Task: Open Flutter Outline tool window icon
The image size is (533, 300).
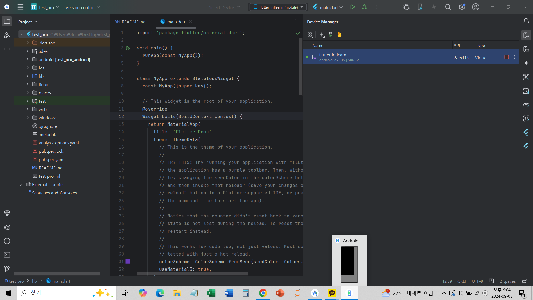Action: click(x=526, y=132)
